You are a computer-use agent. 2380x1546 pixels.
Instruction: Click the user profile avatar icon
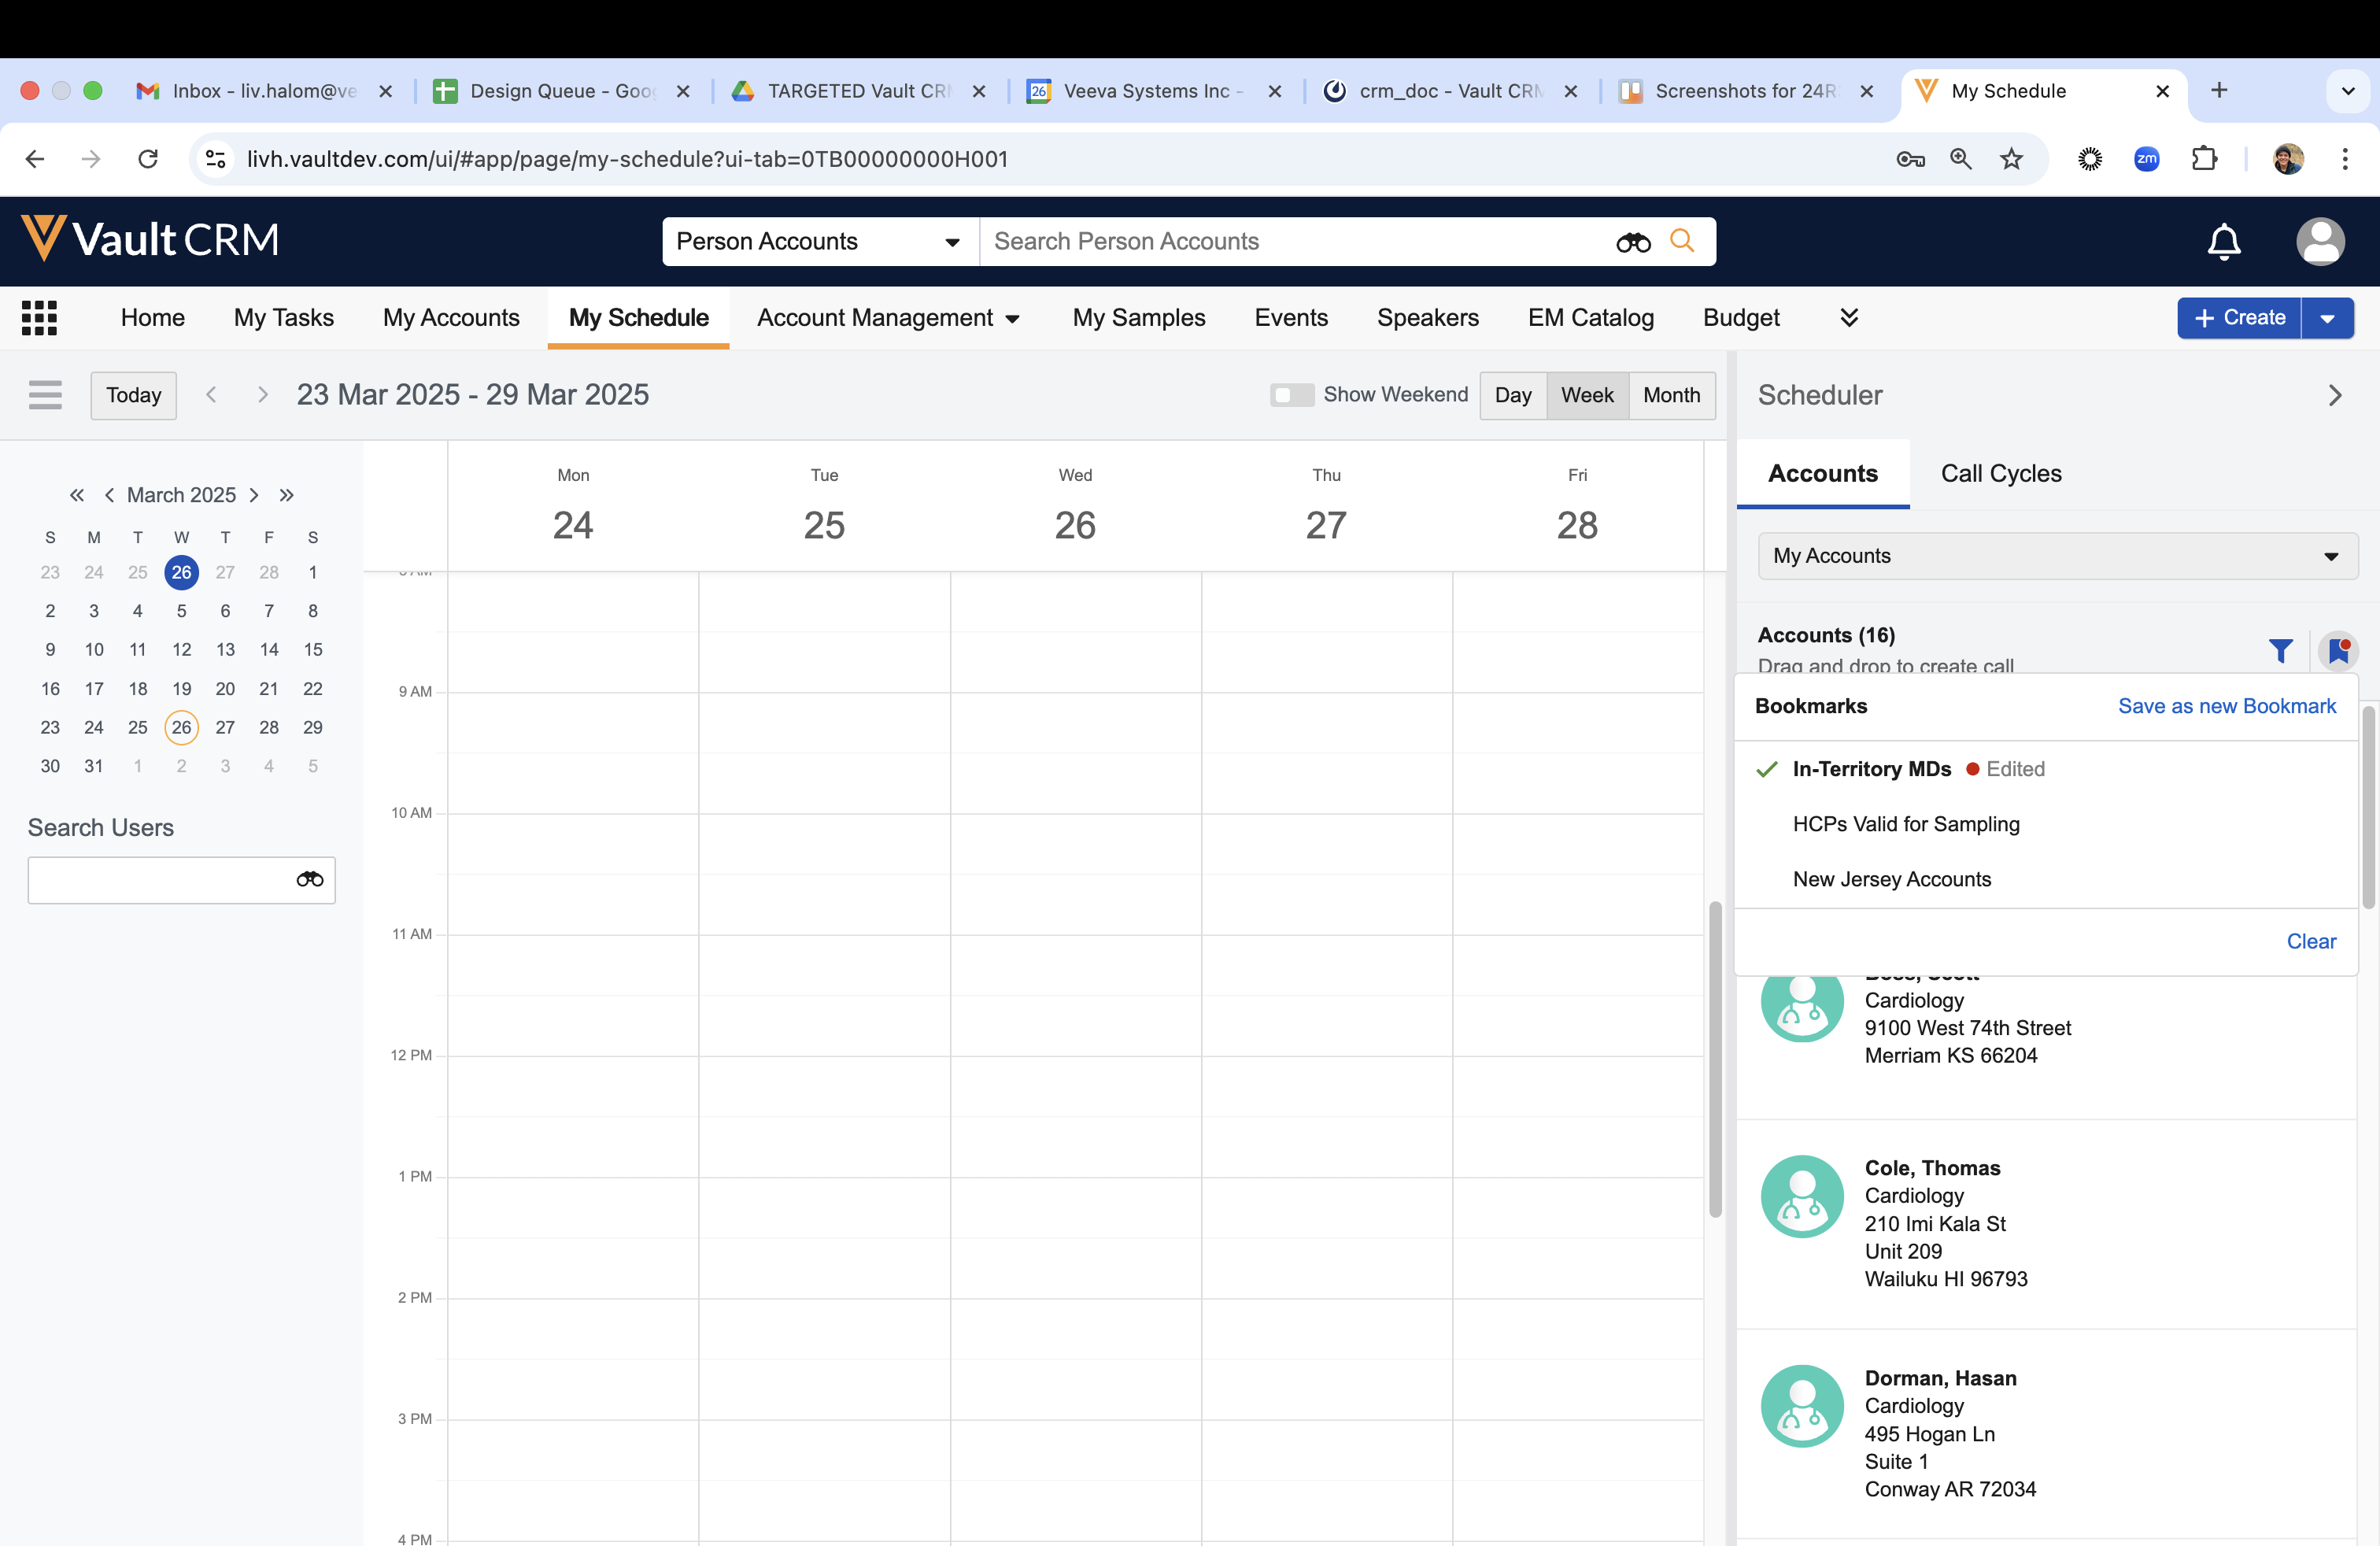click(x=2320, y=241)
